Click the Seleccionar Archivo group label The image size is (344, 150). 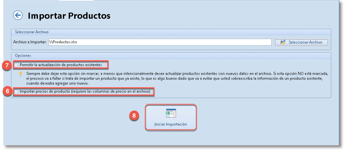32,32
